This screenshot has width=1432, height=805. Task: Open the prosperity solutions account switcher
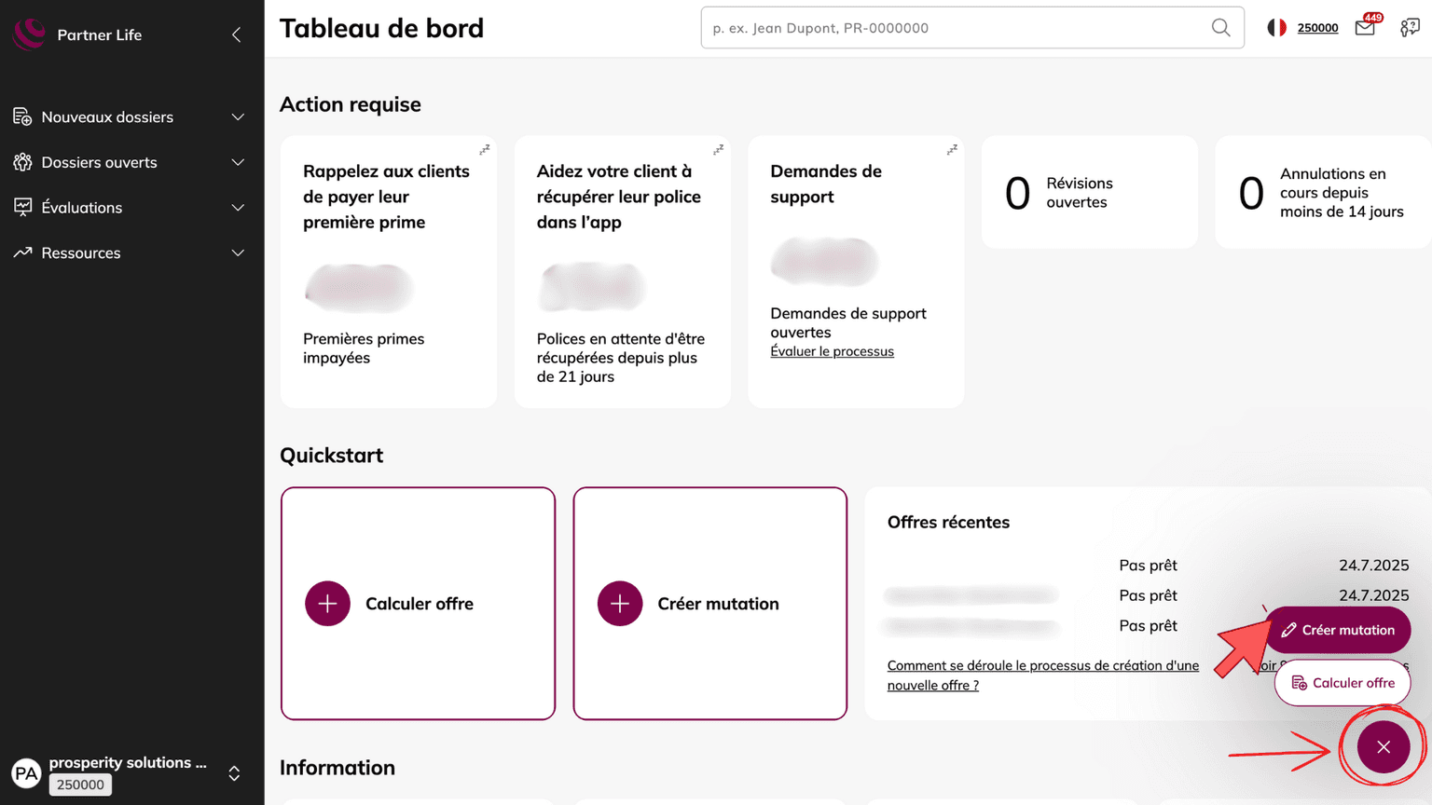click(x=234, y=773)
